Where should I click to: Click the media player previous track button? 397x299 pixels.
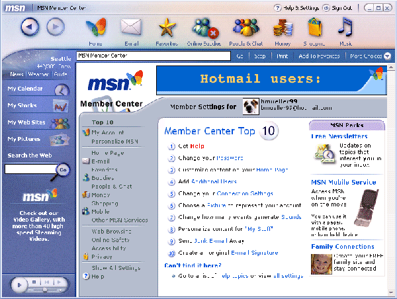point(47,282)
